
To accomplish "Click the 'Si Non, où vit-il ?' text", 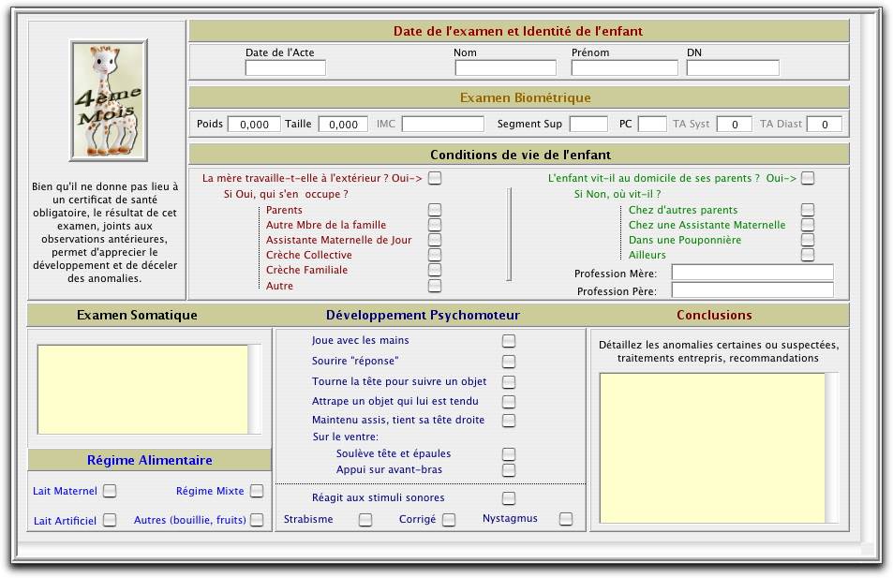I will point(618,194).
